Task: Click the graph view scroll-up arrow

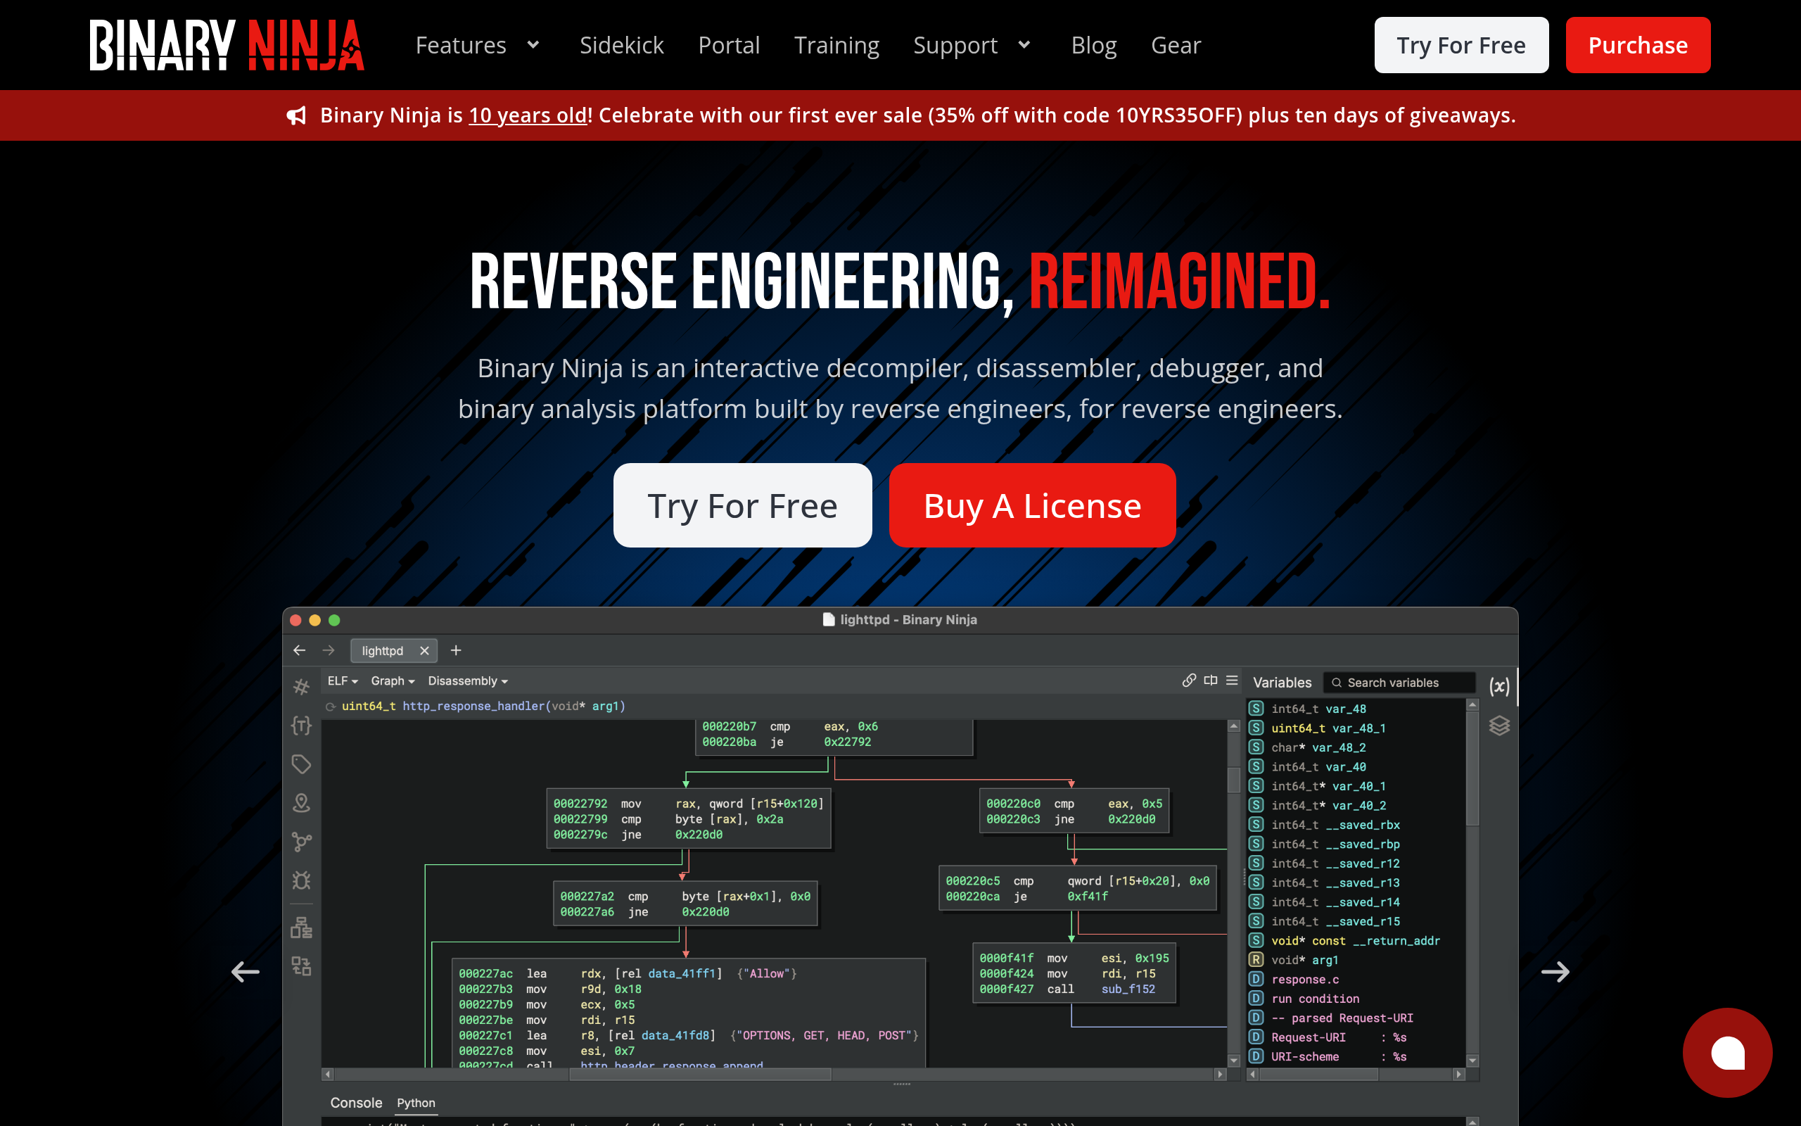Action: (1233, 726)
